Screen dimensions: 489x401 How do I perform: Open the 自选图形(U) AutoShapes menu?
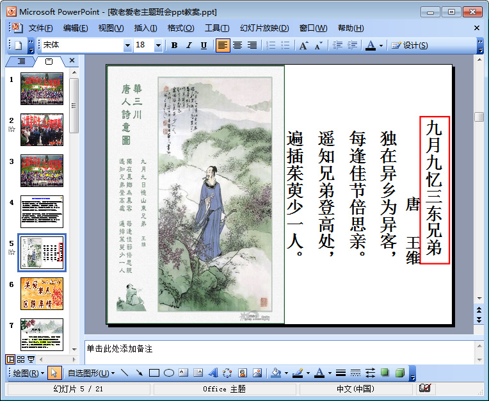91,373
